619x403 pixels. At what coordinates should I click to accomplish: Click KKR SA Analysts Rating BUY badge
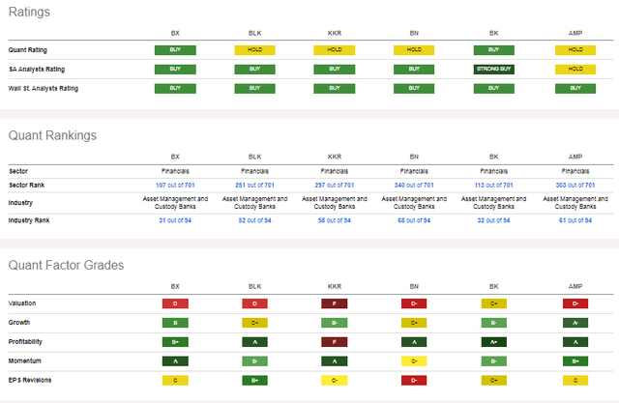tap(335, 70)
